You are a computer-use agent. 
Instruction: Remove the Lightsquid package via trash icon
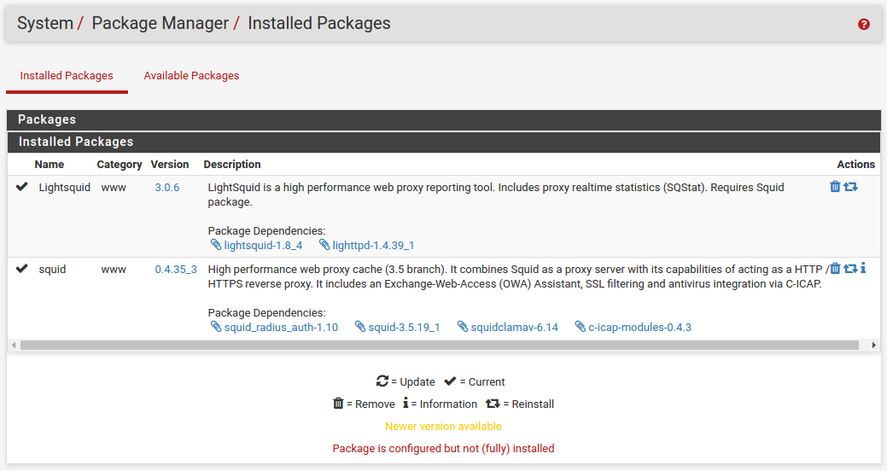pos(835,186)
